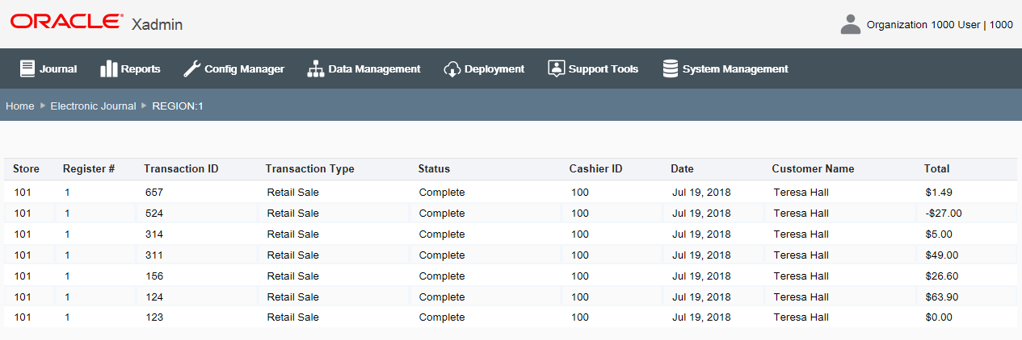
Task: Click the Xadmin application title
Action: click(x=158, y=24)
